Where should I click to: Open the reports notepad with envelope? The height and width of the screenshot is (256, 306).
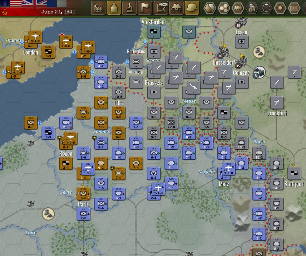tap(161, 8)
